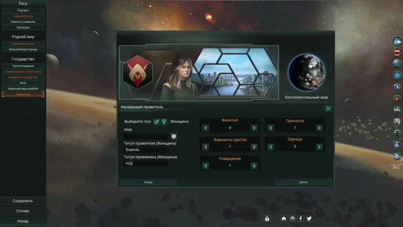Open the Twitter icon
The image size is (403, 227).
pyautogui.click(x=309, y=218)
